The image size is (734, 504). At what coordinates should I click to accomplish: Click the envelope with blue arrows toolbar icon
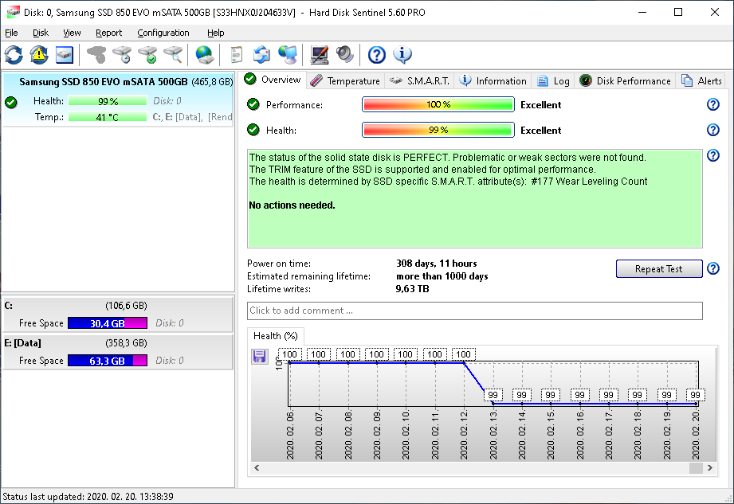261,55
